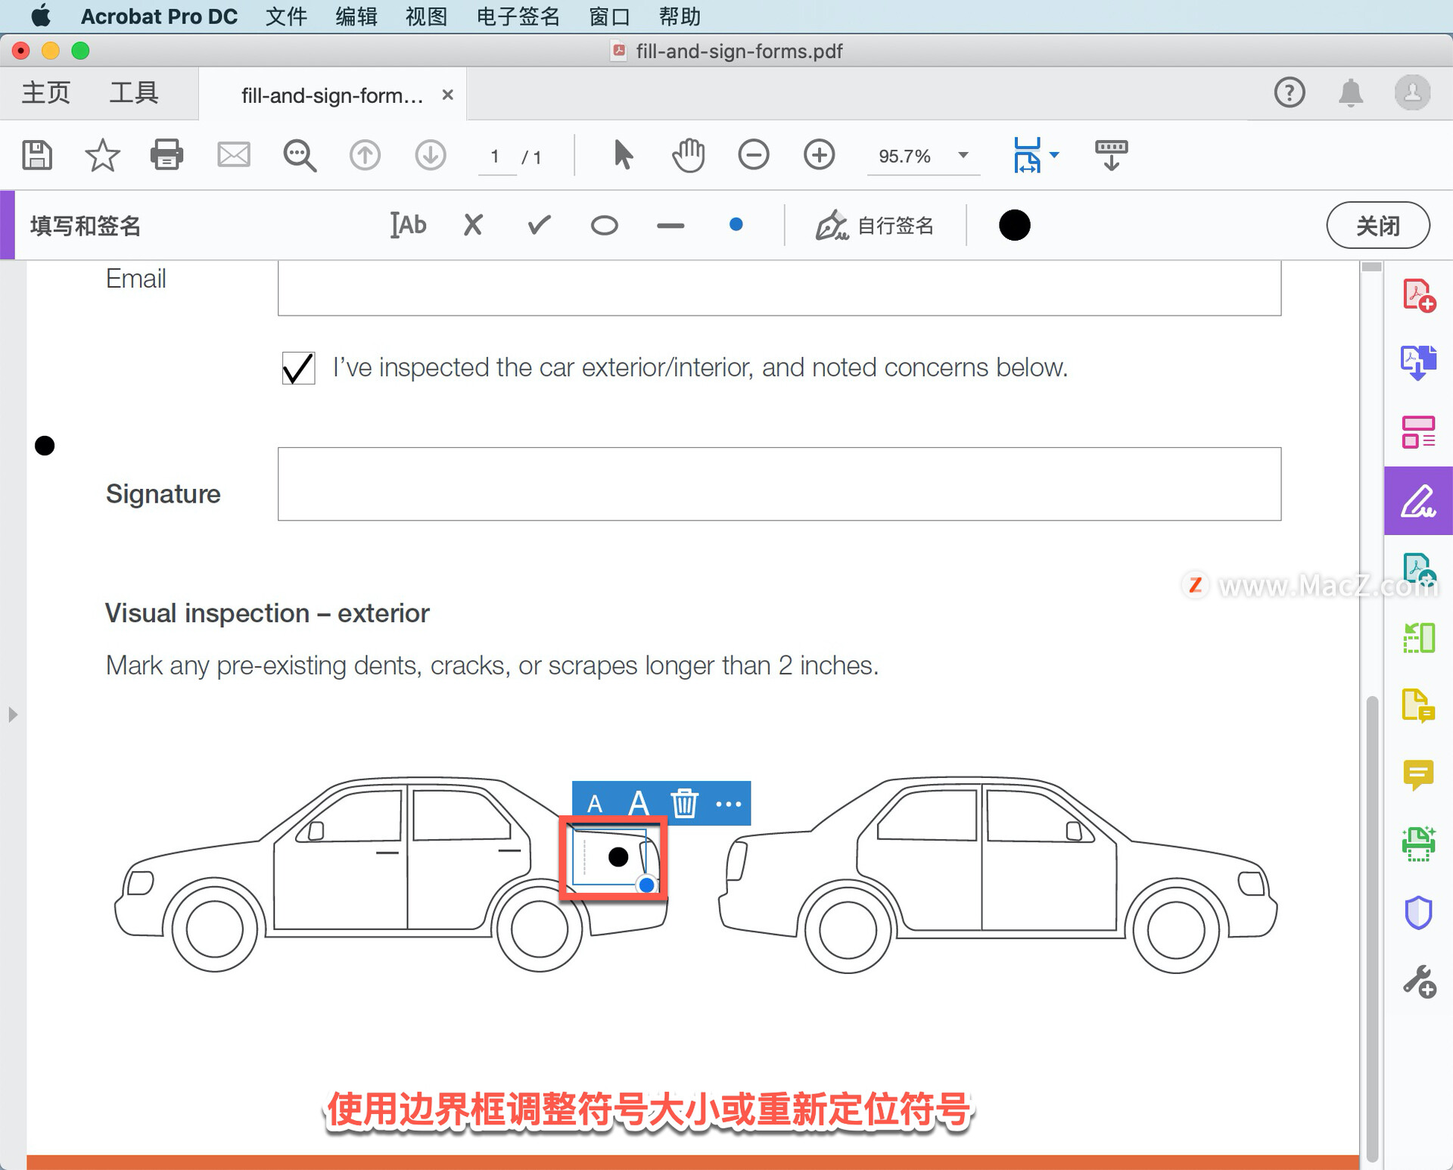Viewport: 1453px width, 1170px height.
Task: Open Fill & Sign sidebar tool
Action: click(x=1418, y=501)
